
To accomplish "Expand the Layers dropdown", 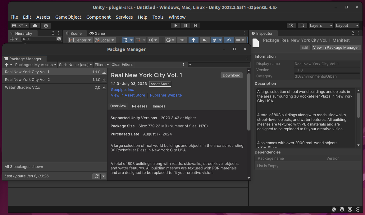I will 321,25.
